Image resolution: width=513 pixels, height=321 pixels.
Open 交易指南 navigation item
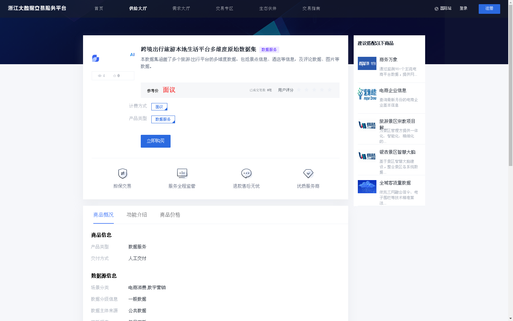tap(311, 9)
